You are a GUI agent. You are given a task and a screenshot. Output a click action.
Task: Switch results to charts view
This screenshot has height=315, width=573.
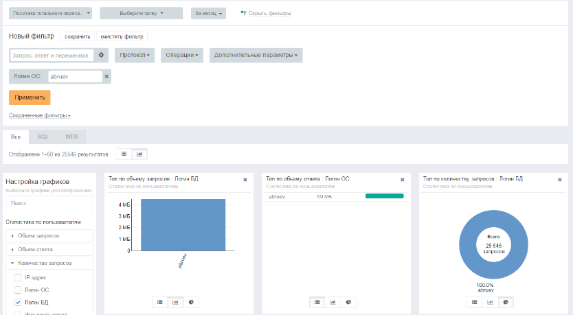coord(139,154)
